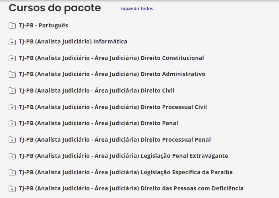The image size is (279, 198).
Task: Click folder icon beside Legislação Penal Extravagante
Action: pyautogui.click(x=12, y=156)
